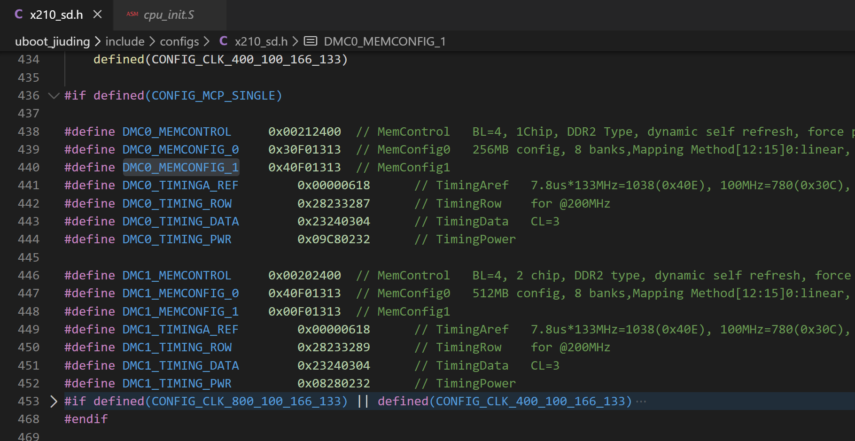Click the DMC0_TIMINGA_REF macro name
This screenshot has width=855, height=441.
180,186
